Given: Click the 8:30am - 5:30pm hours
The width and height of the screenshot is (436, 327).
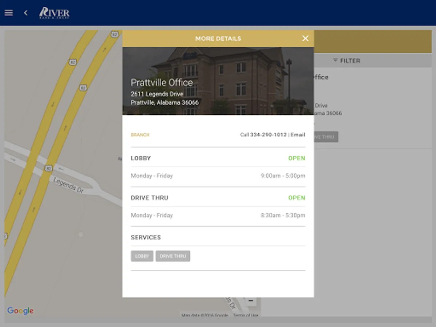Looking at the screenshot, I should [283, 215].
